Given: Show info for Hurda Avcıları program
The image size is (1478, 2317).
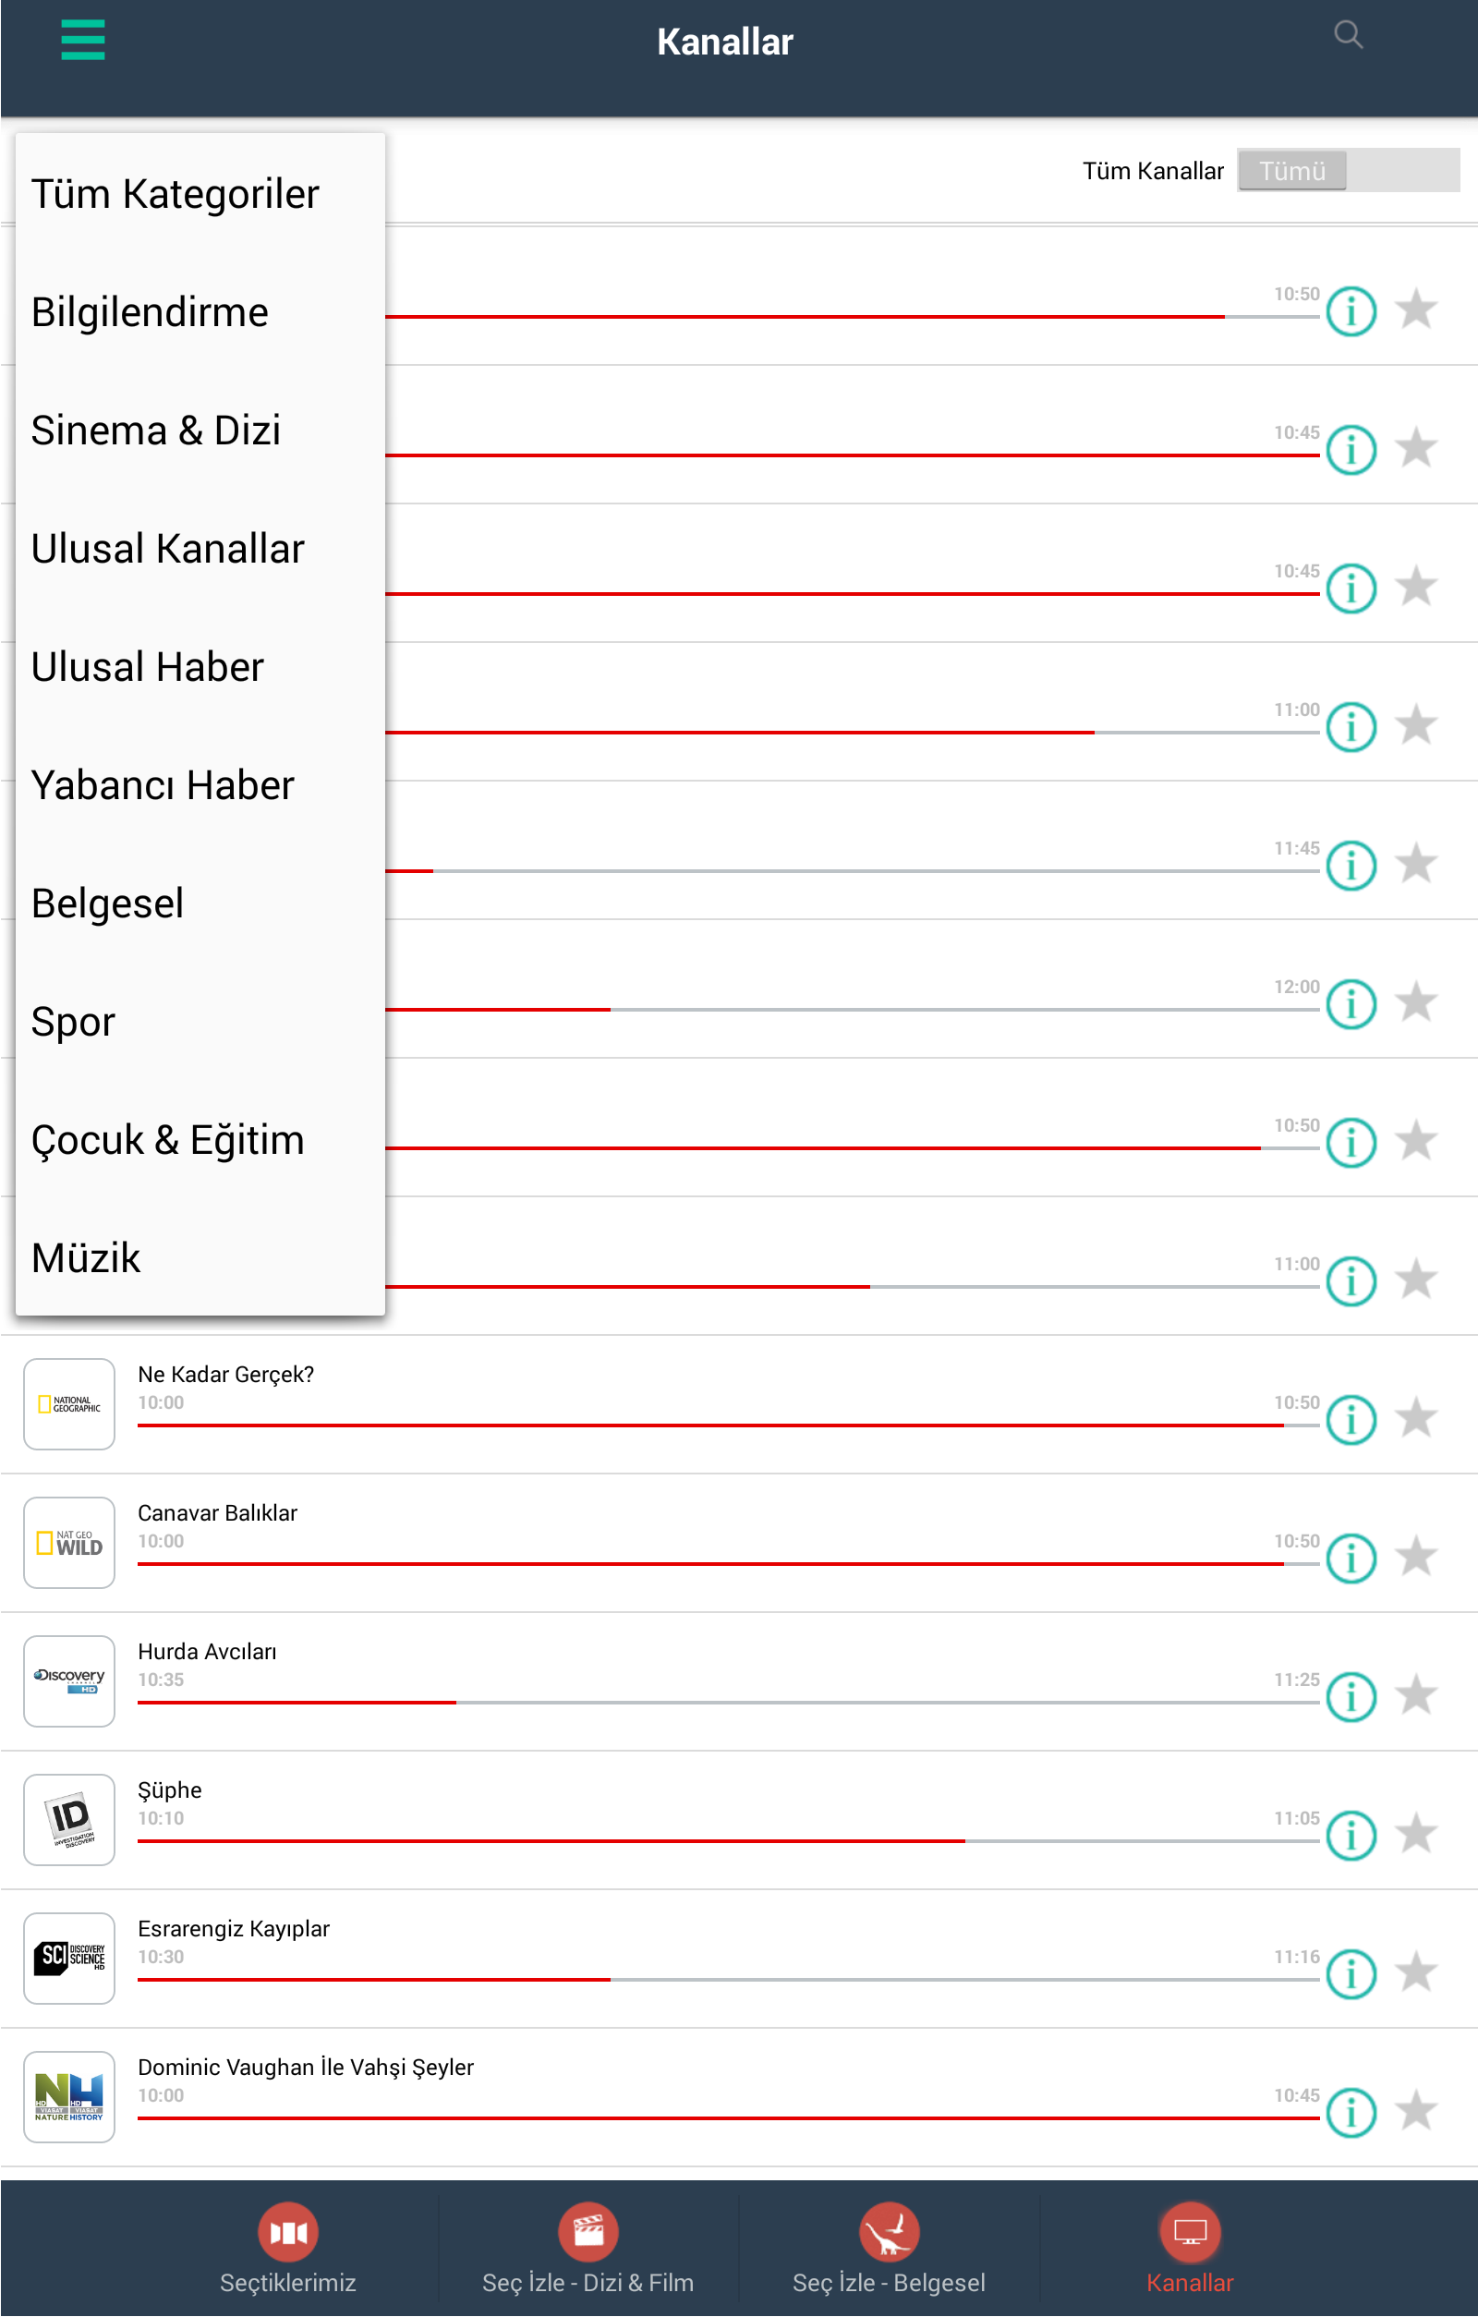Looking at the screenshot, I should (1351, 1696).
